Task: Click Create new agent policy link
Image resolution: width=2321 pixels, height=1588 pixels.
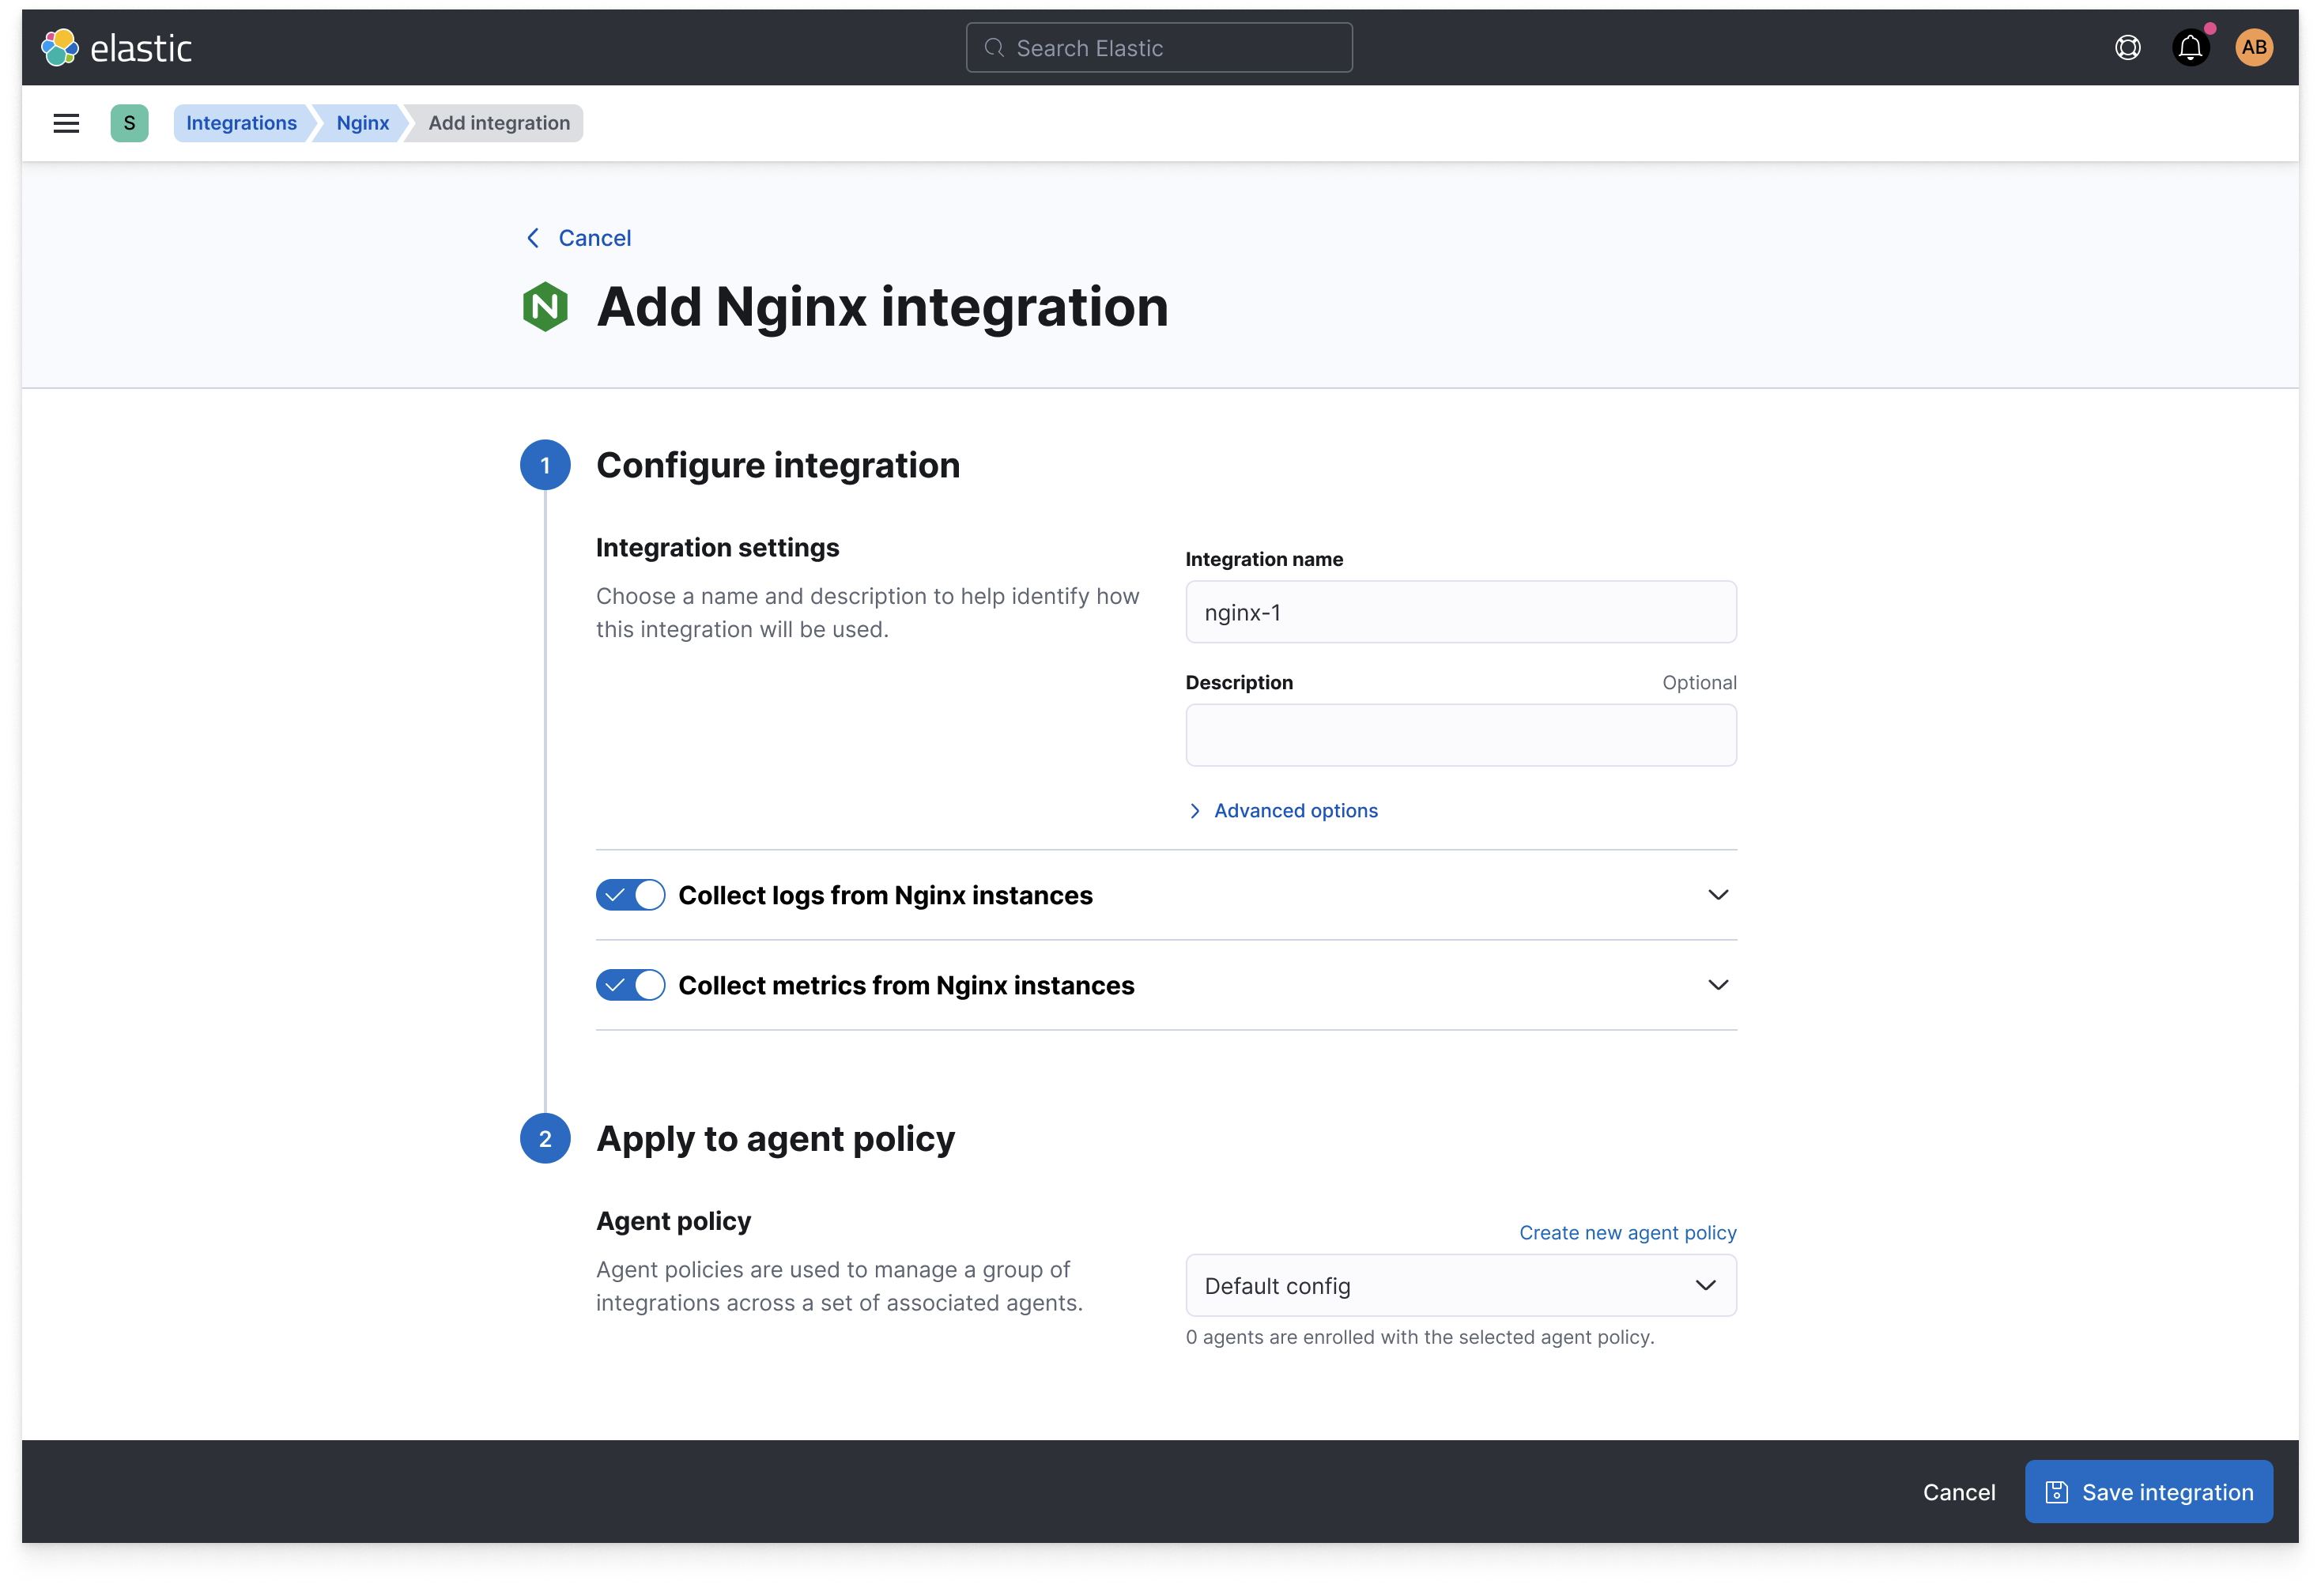Action: 1627,1232
